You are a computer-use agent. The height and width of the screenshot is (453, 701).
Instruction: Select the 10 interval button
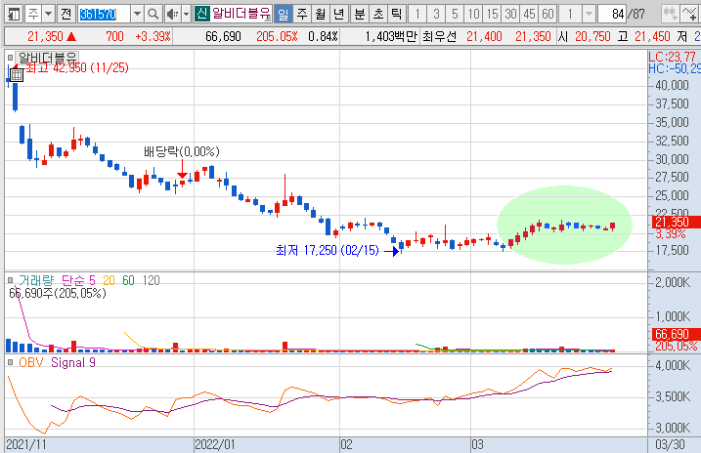click(473, 15)
